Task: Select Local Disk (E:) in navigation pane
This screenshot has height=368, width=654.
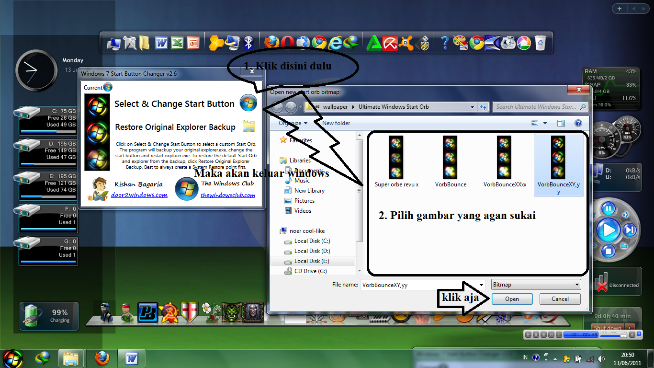Action: click(313, 261)
